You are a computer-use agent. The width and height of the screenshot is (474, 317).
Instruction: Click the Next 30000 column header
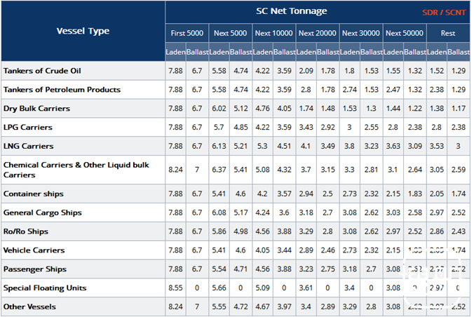pos(360,33)
